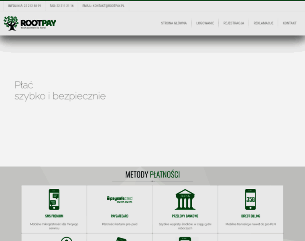The height and width of the screenshot is (241, 305).
Task: Click the PAYSAFECARD heading link
Action: [120, 216]
